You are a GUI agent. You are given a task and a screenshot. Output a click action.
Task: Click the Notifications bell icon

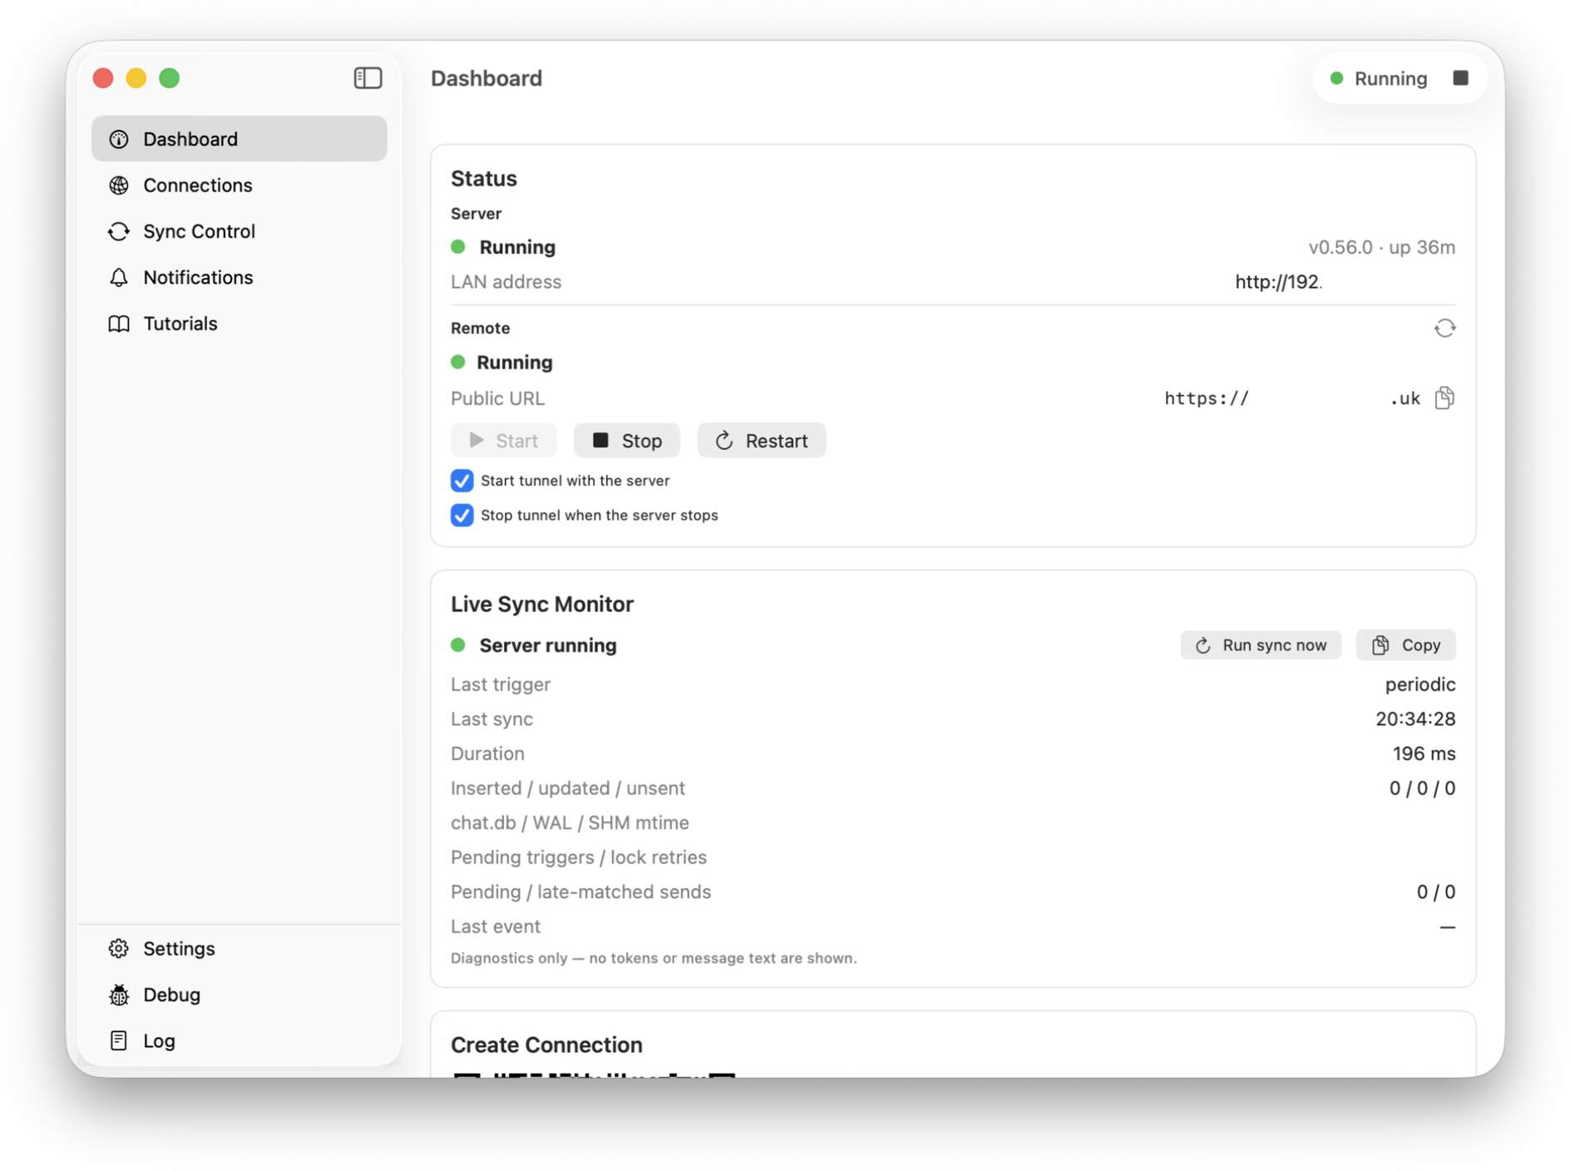click(119, 278)
